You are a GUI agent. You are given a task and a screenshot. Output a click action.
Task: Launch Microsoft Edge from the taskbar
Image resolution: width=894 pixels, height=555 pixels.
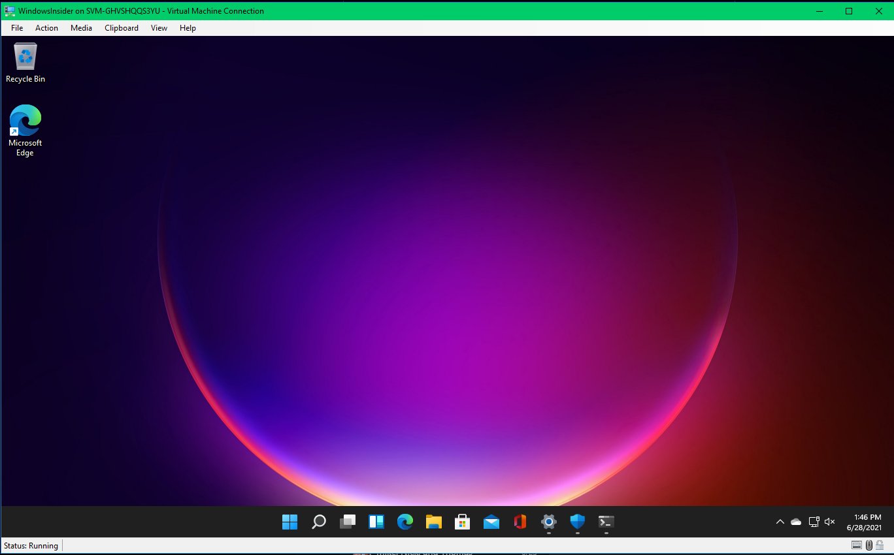(x=405, y=522)
